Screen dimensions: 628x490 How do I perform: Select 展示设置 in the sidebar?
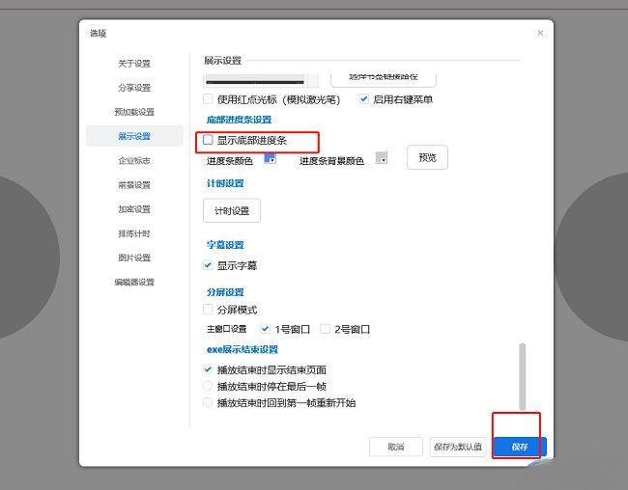[134, 136]
